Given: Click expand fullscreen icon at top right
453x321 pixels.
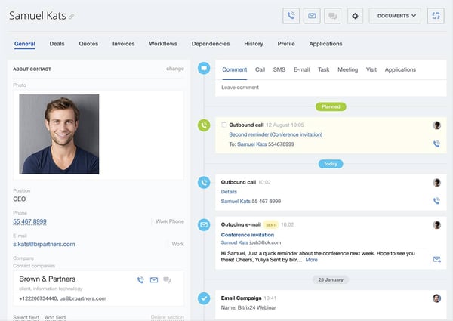Looking at the screenshot, I should click(435, 15).
